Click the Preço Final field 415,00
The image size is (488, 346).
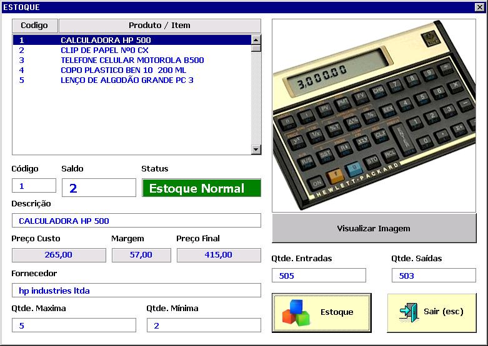219,255
